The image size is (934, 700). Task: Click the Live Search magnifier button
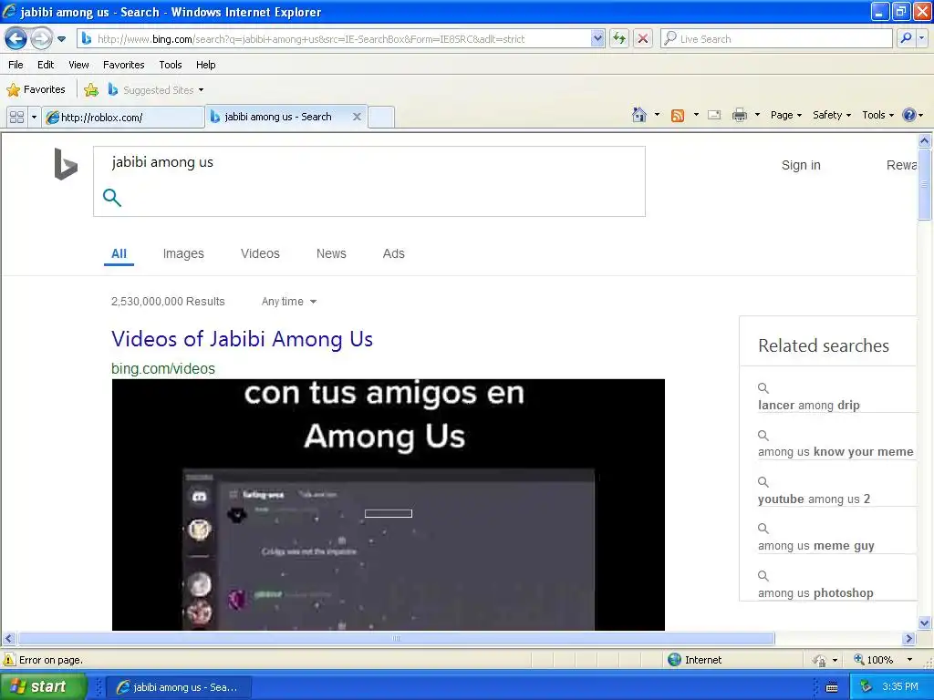click(x=906, y=39)
